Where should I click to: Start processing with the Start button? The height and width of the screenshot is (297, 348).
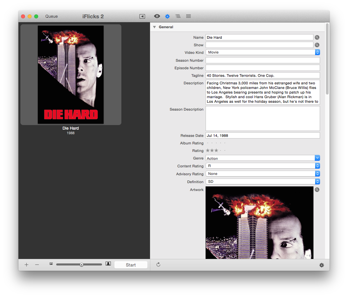tap(131, 265)
